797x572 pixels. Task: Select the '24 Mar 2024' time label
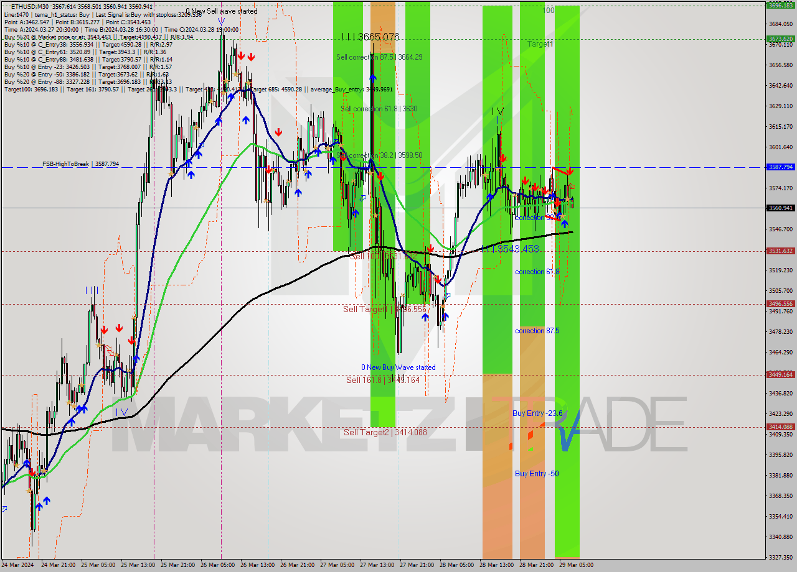click(17, 565)
